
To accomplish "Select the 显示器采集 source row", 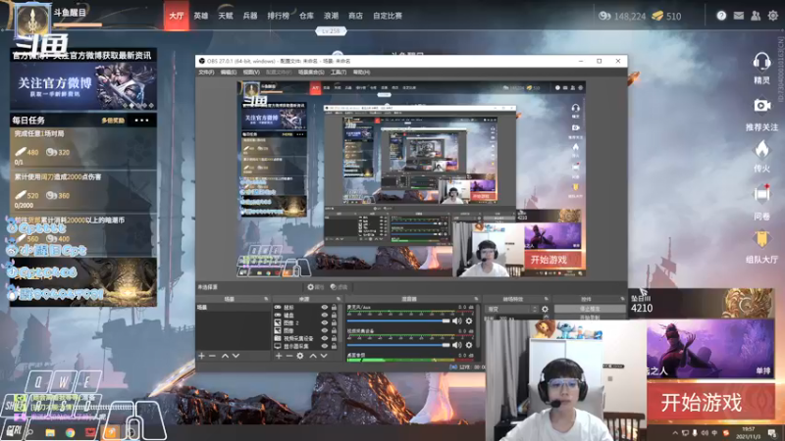I will pos(305,346).
